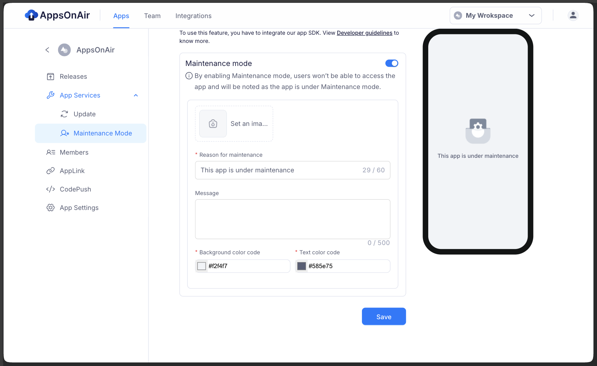
Task: Click the CodePush code brackets icon
Action: coord(51,189)
